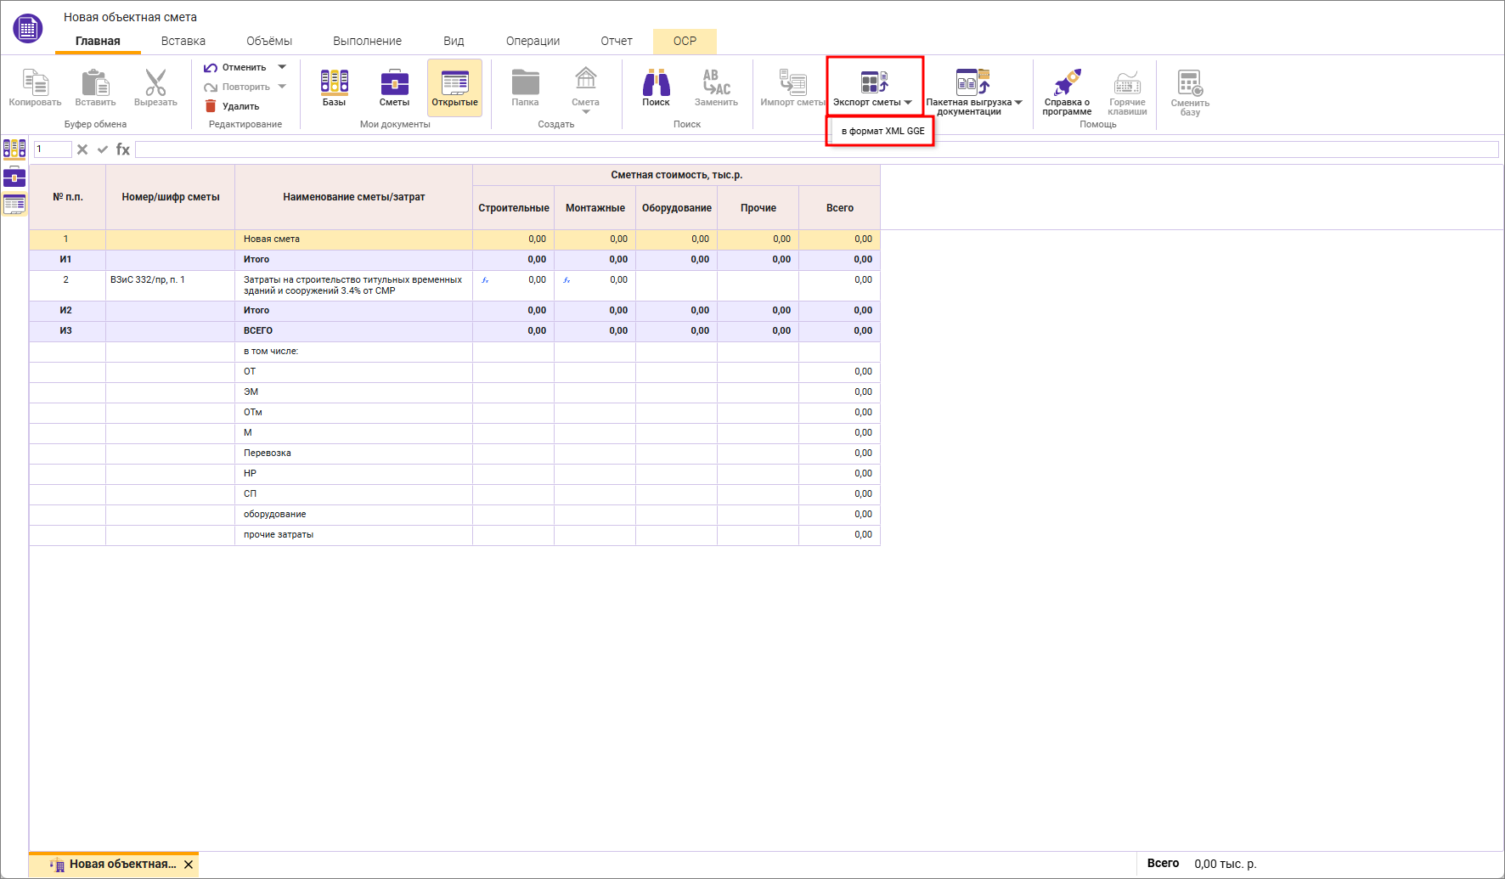
Task: Expand the Повторить dropdown arrow
Action: coord(282,87)
